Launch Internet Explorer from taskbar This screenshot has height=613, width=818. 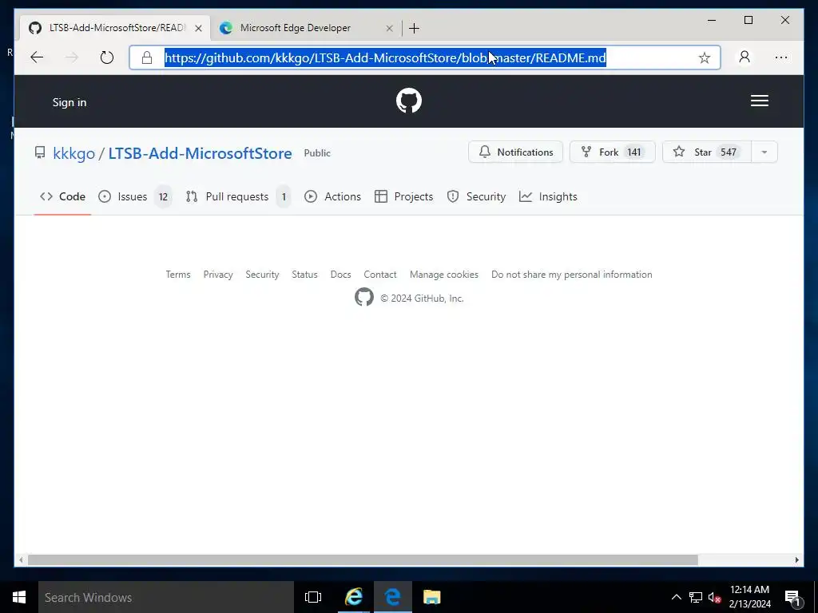click(x=354, y=597)
